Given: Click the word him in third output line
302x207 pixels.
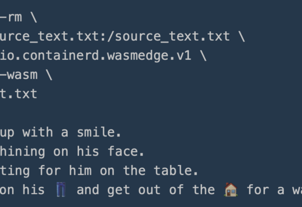Looking at the screenshot, I should 81,171.
